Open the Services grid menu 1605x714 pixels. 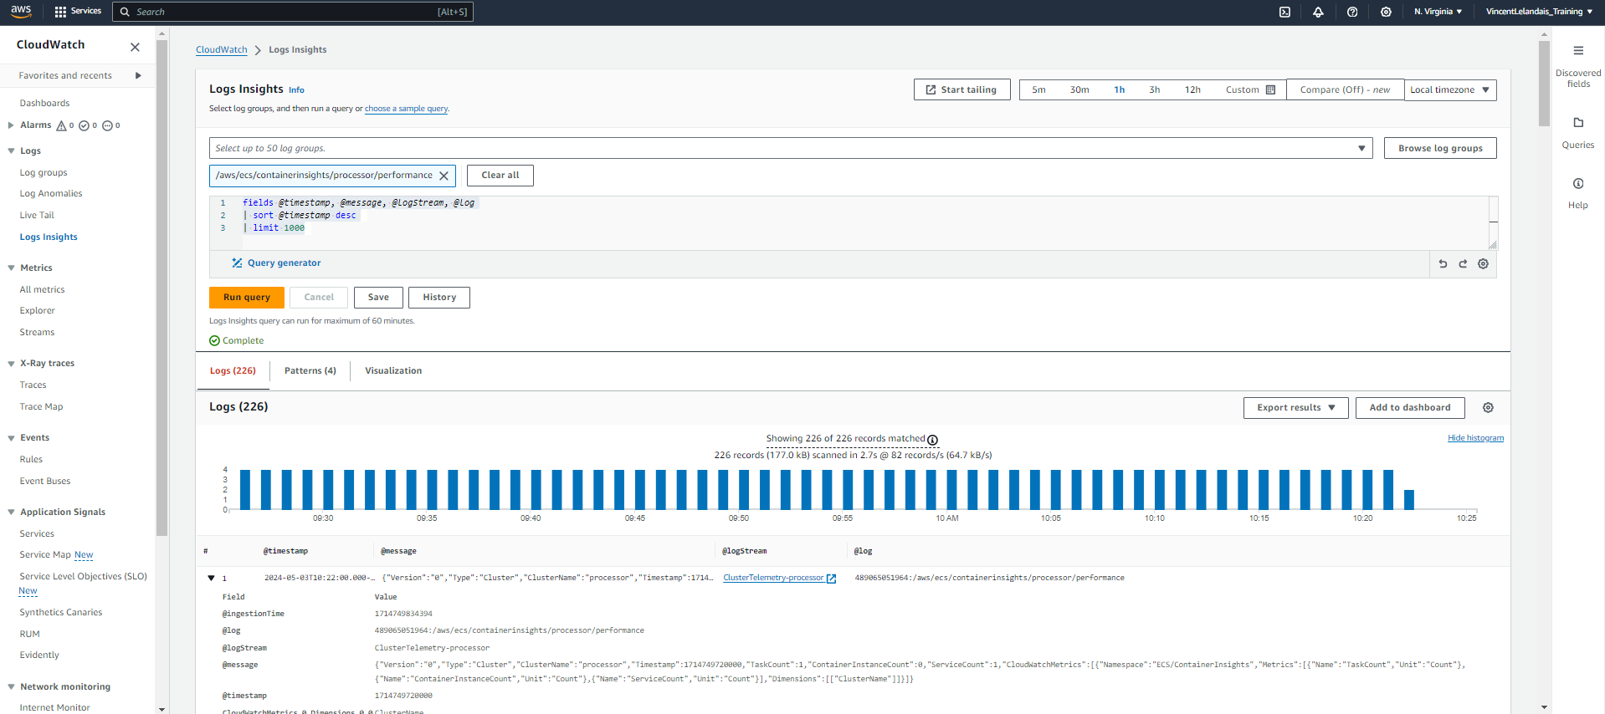coord(78,12)
